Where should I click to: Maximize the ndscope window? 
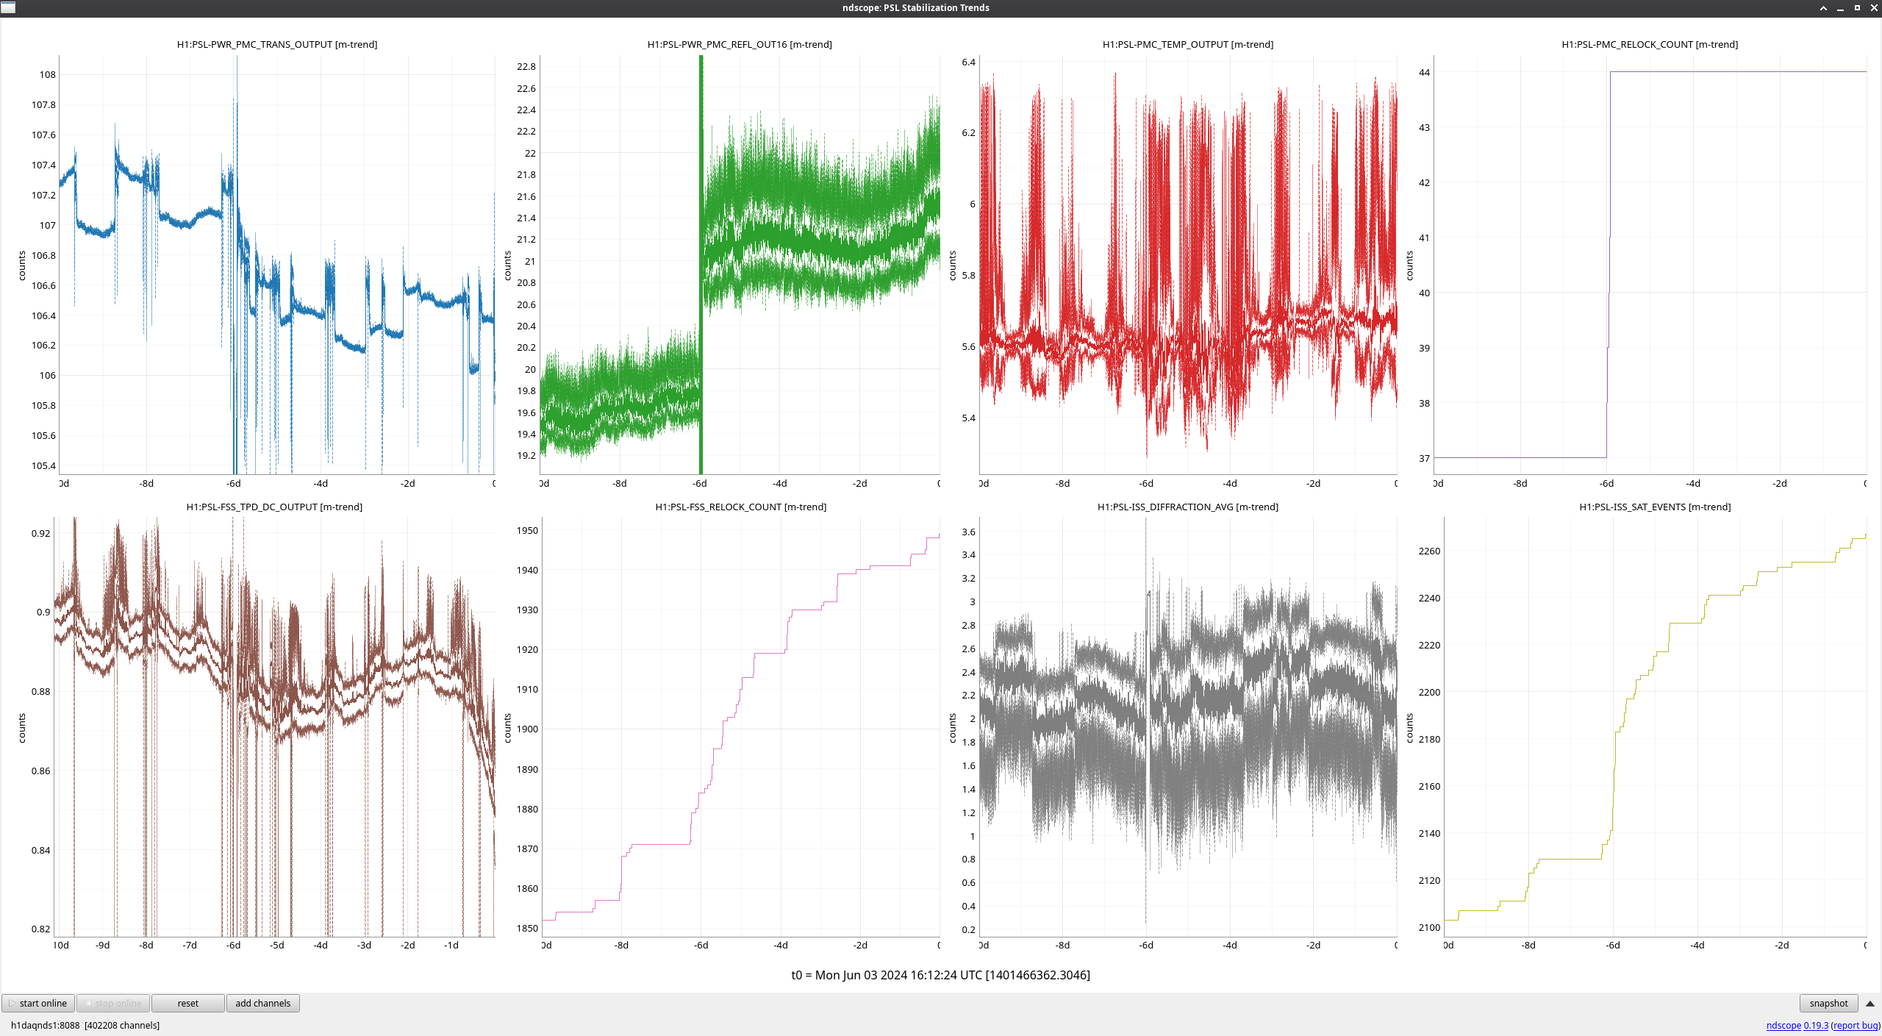1857,8
